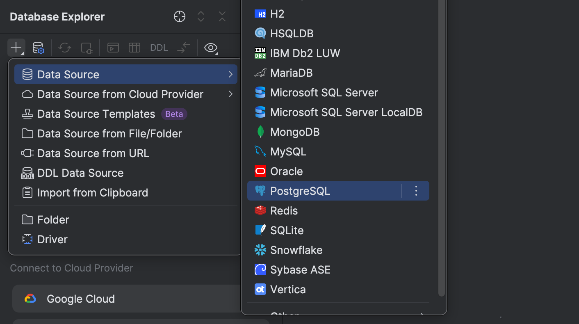Choose DDL Data Source option

[x=126, y=173]
